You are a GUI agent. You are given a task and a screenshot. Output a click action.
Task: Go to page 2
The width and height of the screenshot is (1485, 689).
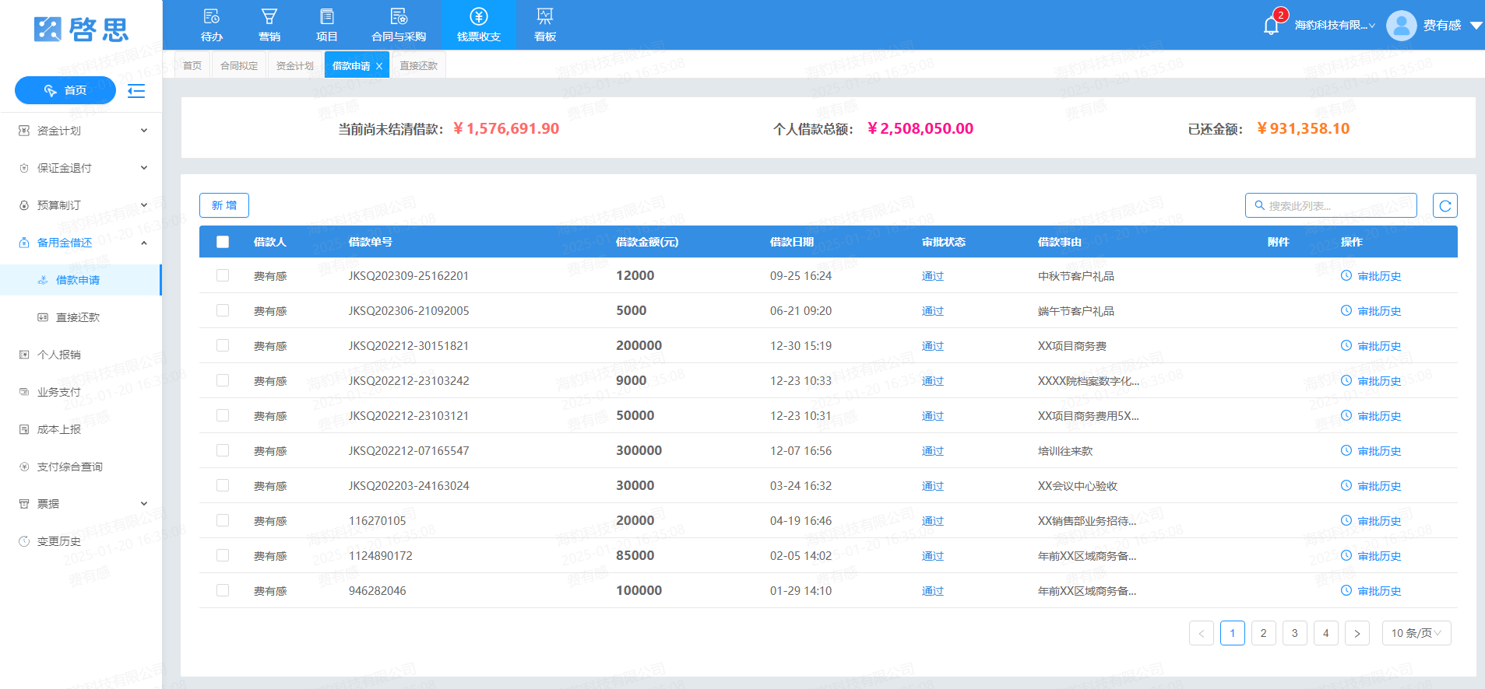coord(1264,633)
